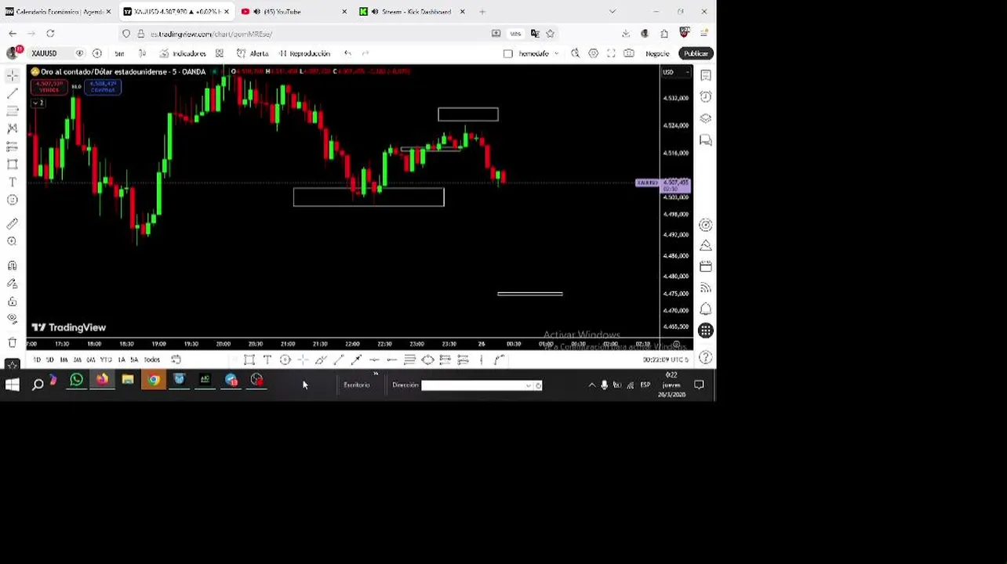
Task: Select the 1A date range
Action: [x=122, y=360]
